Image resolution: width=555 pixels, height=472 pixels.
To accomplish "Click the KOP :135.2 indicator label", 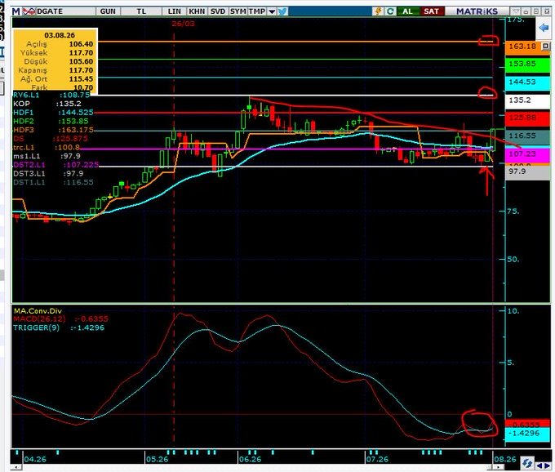I will 47,104.
